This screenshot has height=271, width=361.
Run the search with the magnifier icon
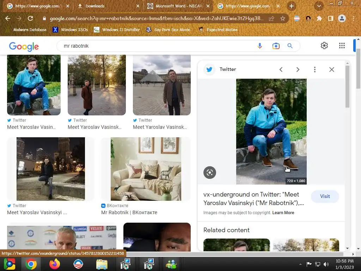[x=290, y=46]
